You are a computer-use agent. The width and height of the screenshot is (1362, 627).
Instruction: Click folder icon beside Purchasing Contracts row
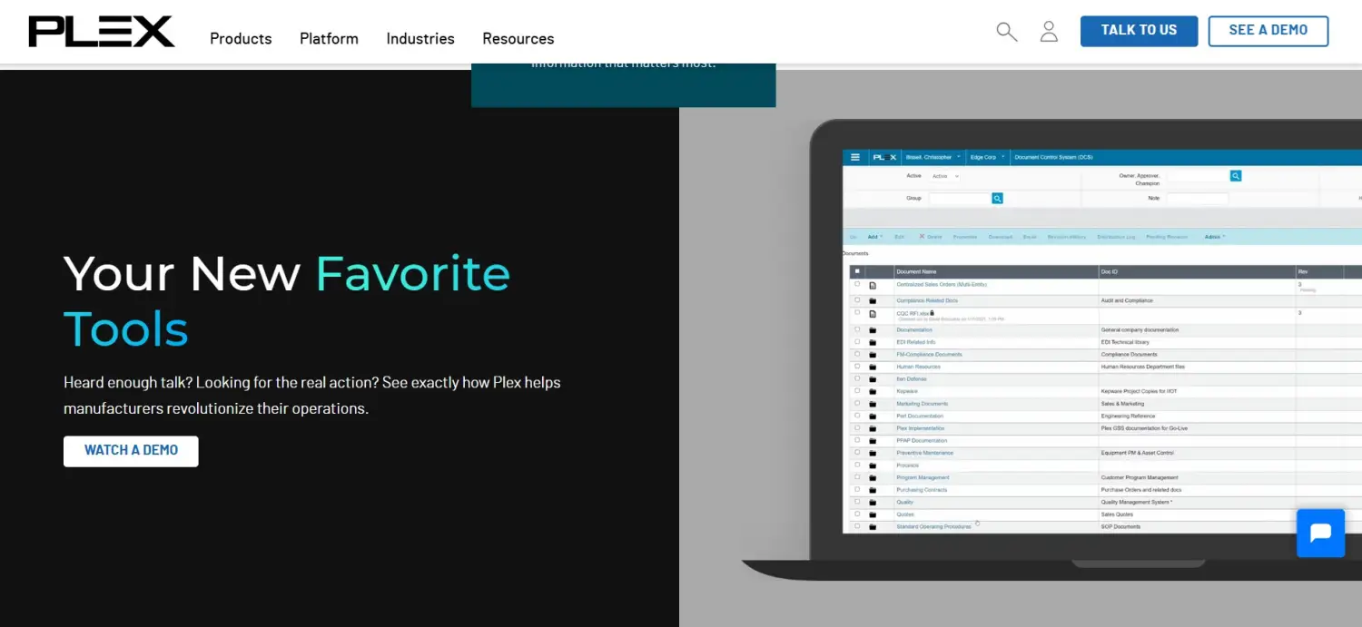click(x=873, y=490)
